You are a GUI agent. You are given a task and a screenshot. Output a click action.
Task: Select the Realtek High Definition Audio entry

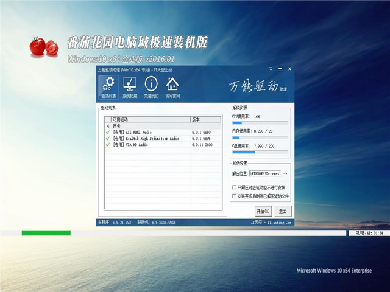tap(146, 139)
